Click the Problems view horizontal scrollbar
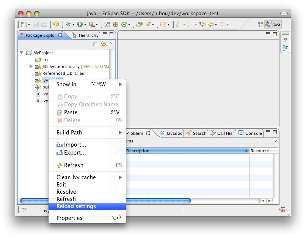This screenshot has width=306, height=237. pyautogui.click(x=155, y=201)
